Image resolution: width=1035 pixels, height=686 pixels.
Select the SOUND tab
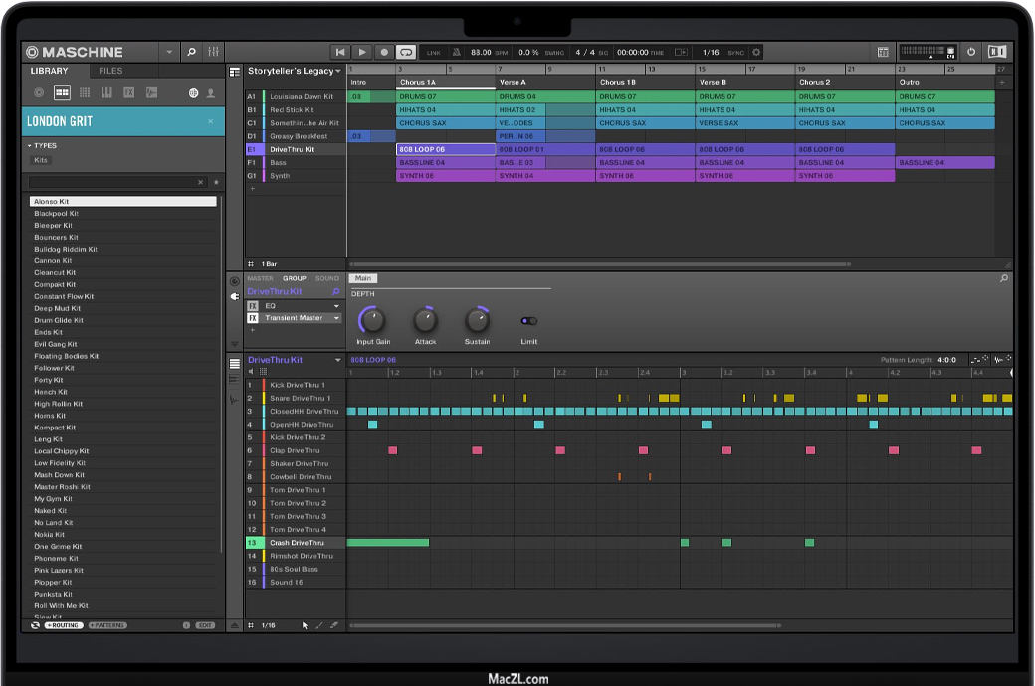(x=327, y=278)
